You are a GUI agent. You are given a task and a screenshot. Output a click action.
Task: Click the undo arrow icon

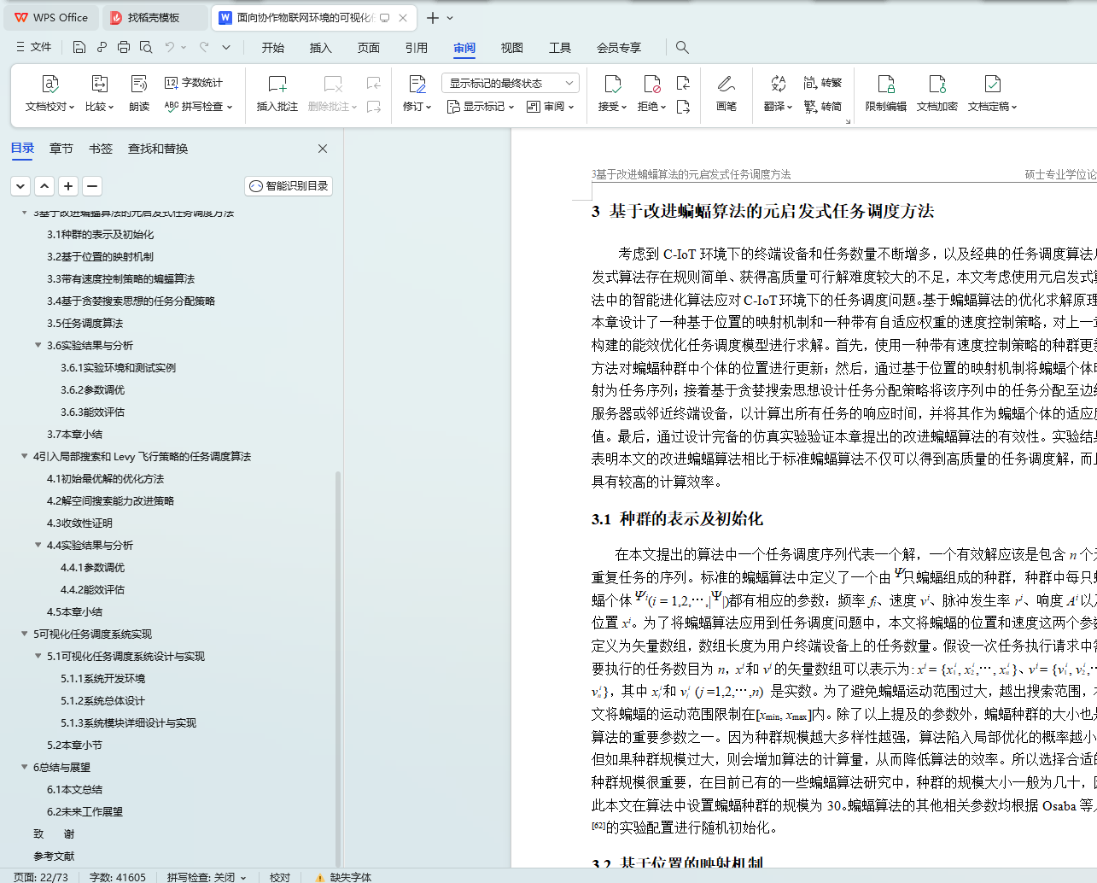point(170,47)
